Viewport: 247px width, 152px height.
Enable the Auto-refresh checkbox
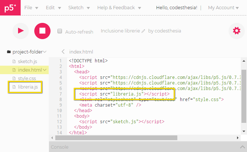click(60, 31)
